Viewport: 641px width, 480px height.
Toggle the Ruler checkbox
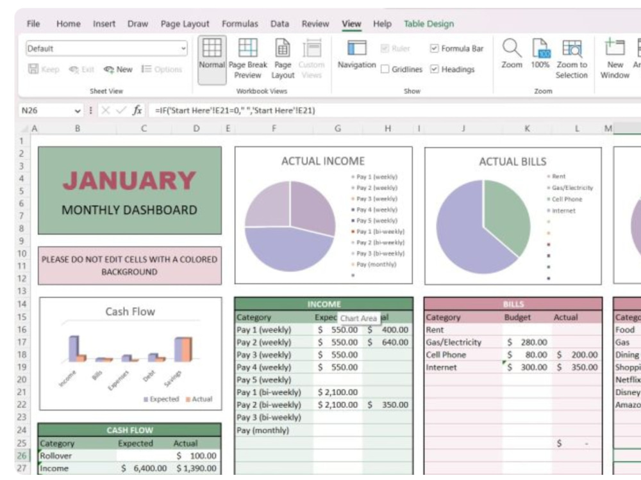[x=385, y=49]
